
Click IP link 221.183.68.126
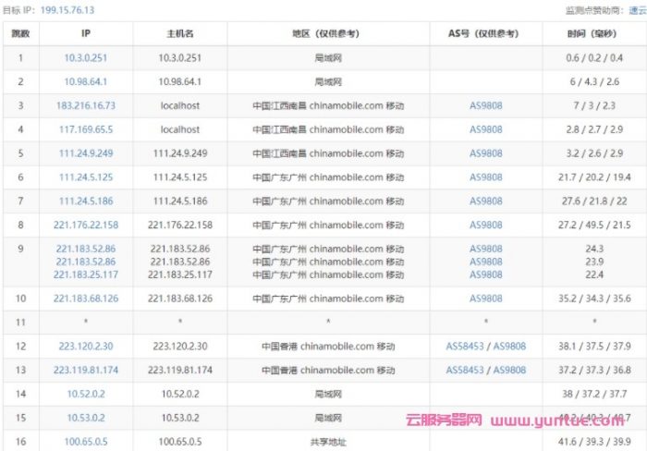click(86, 299)
